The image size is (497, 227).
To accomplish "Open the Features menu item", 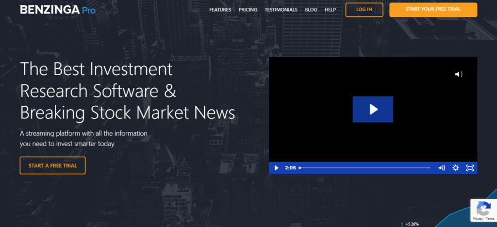I will click(x=220, y=10).
